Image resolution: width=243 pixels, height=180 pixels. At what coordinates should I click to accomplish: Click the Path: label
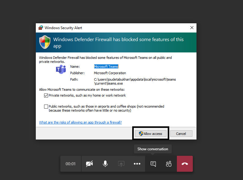[74, 79]
